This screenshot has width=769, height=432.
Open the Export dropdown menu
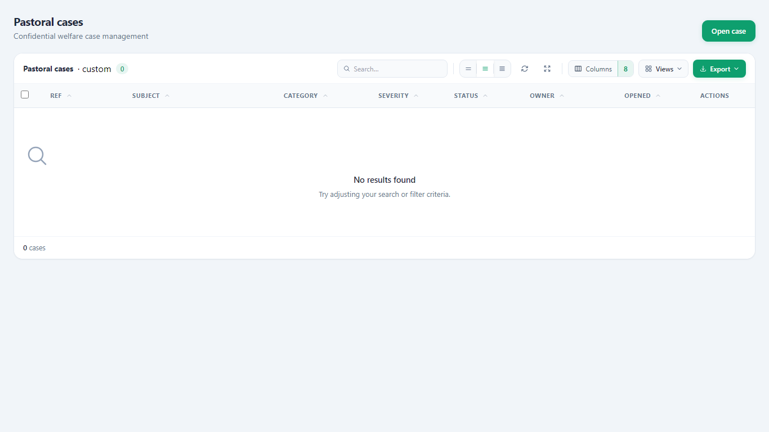pyautogui.click(x=719, y=69)
